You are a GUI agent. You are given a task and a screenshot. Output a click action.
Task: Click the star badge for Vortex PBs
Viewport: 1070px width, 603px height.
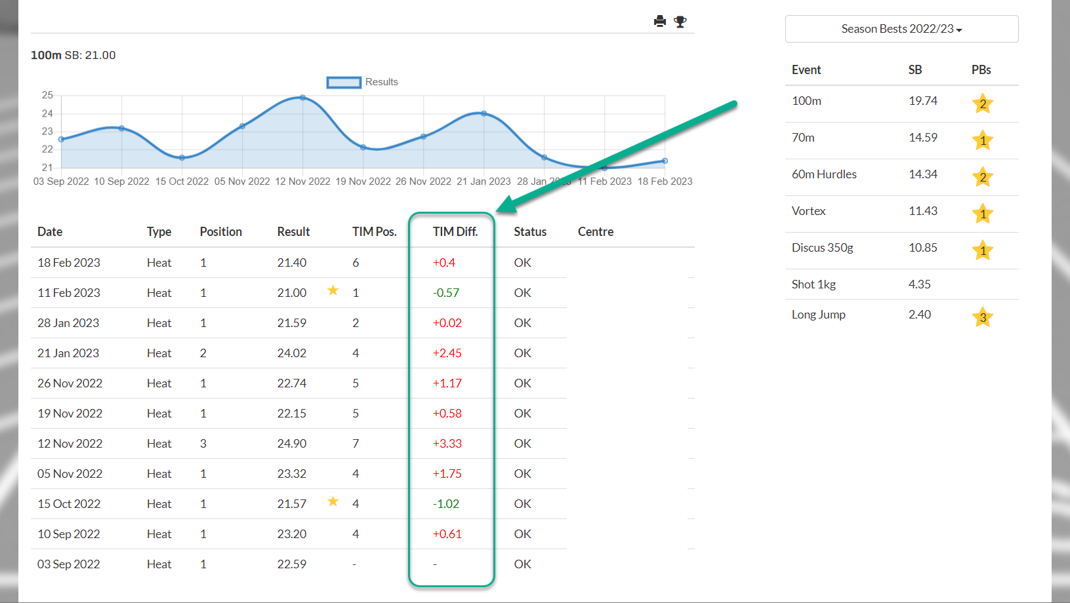(983, 214)
